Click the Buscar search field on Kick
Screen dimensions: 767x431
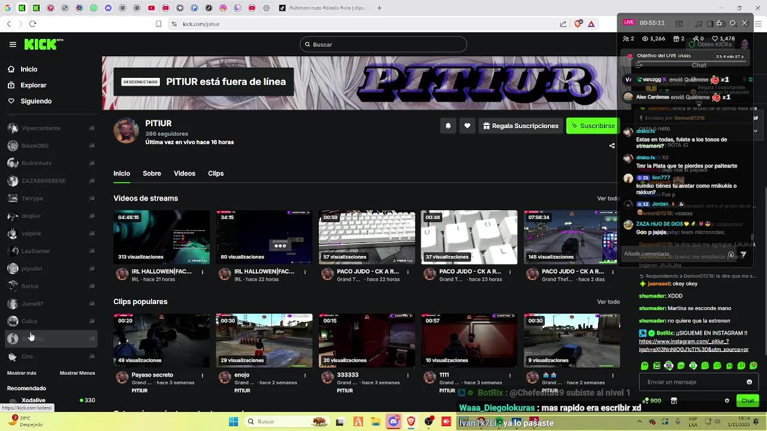click(x=383, y=44)
